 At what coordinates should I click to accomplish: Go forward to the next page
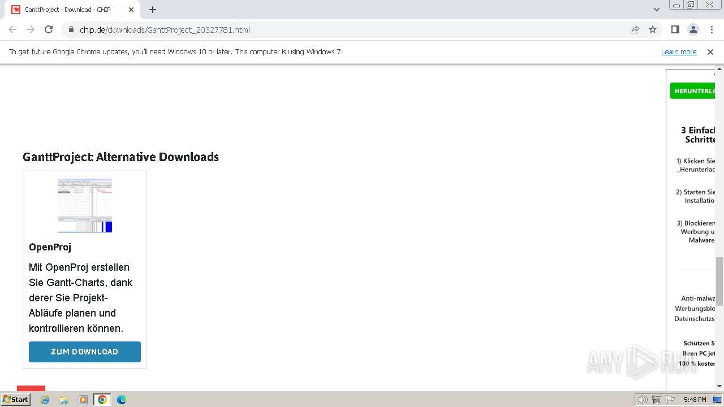click(x=31, y=29)
